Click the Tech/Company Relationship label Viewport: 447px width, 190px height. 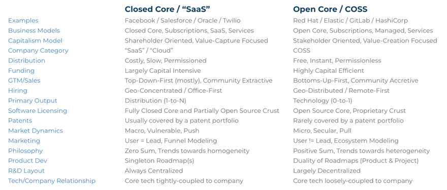point(52,180)
